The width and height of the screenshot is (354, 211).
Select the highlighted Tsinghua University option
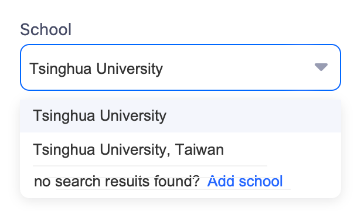(181, 116)
